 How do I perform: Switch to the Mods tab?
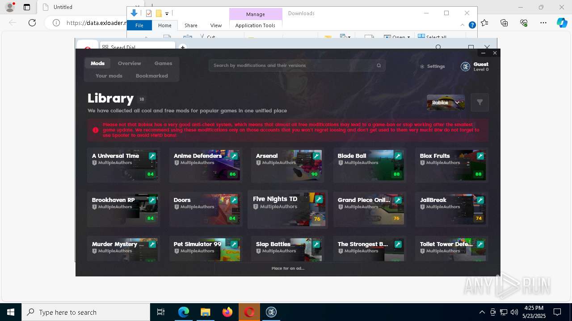97,63
